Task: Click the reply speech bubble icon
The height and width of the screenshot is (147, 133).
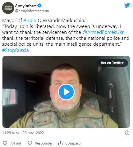Action: tap(30, 143)
